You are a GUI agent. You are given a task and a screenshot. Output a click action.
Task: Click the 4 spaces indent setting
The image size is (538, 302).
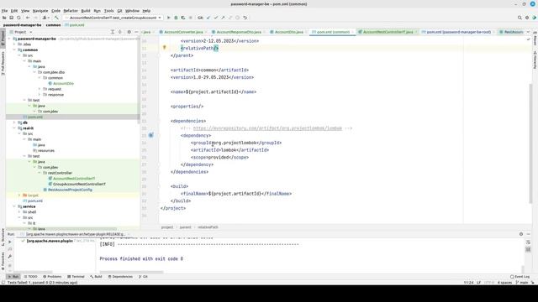pyautogui.click(x=504, y=283)
